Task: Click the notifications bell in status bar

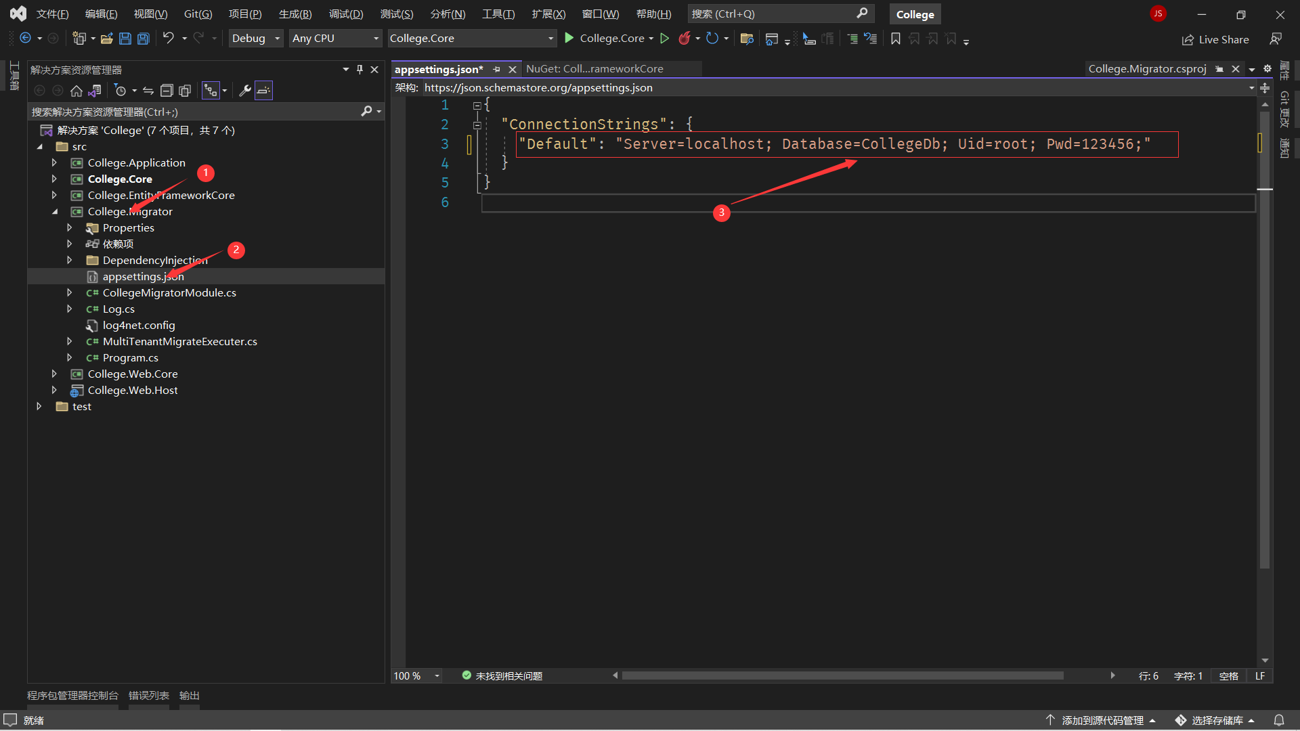Action: pyautogui.click(x=1279, y=720)
